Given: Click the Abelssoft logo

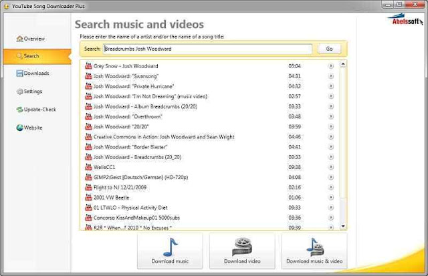Looking at the screenshot, I should pos(405,19).
